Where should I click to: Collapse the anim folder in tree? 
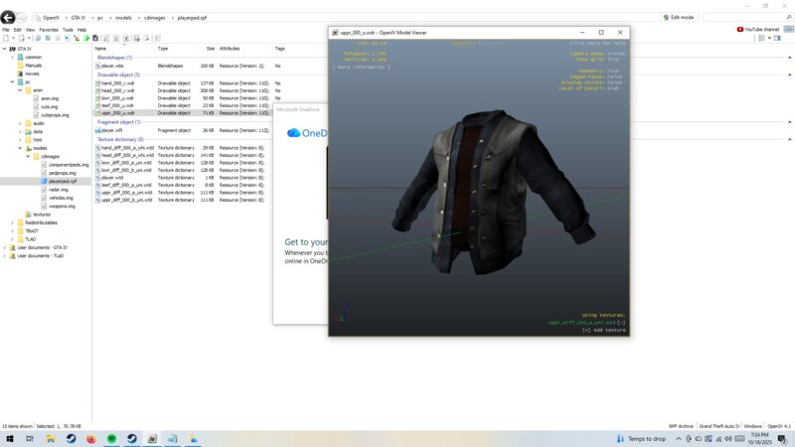20,90
